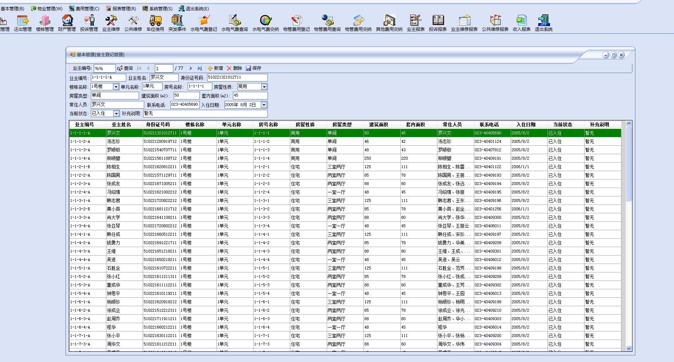
Task: Click phone cell 023-40401256
Action: point(493,209)
